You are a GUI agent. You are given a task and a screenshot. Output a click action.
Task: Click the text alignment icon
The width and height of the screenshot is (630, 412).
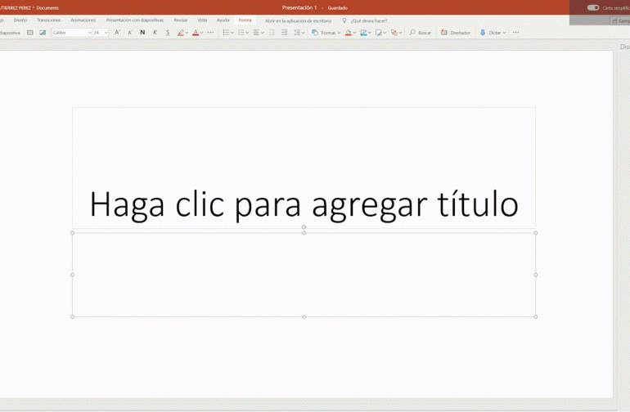[x=256, y=33]
